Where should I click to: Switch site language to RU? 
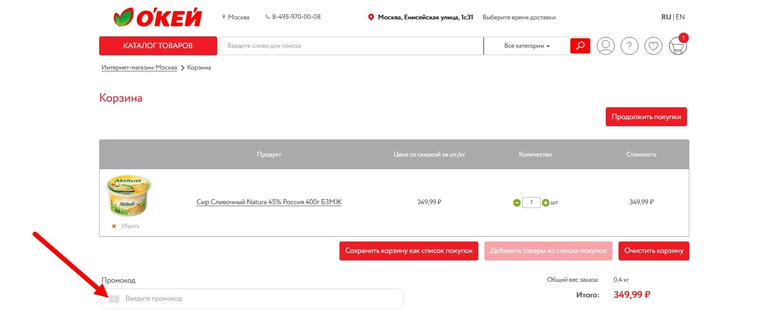[666, 17]
